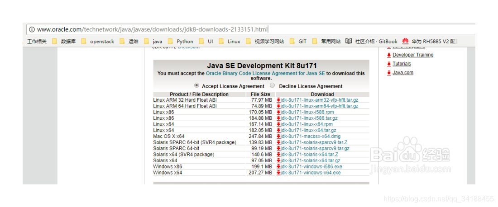The image size is (498, 207).
Task: Open the java bookmark folder
Action: click(153, 42)
